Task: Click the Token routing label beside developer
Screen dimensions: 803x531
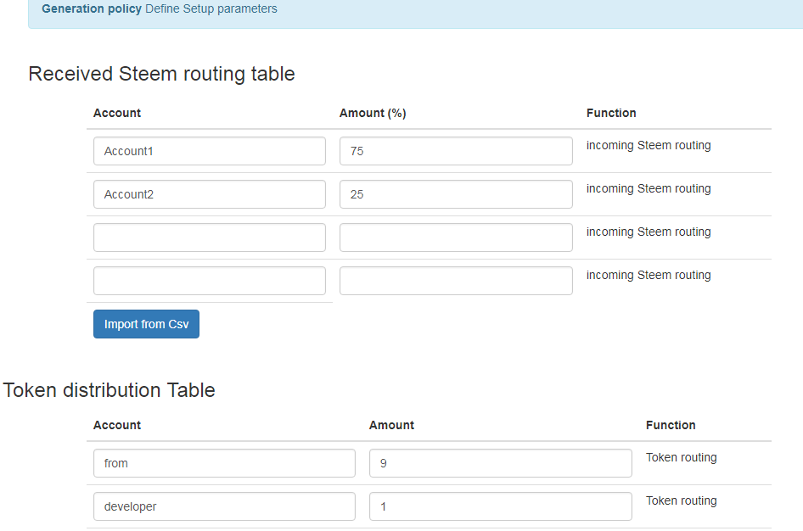Action: (681, 500)
